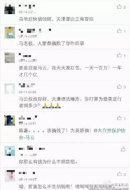Open username above 天津那边正需要你 comment
Image resolution: width=130 pixels, height=190 pixels.
tap(27, 6)
